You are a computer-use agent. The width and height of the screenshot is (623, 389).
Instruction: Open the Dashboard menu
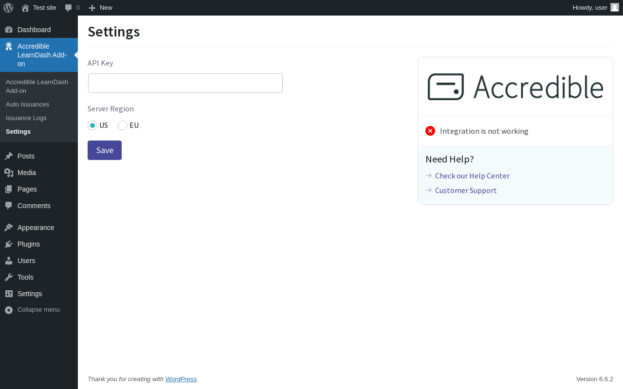click(39, 30)
